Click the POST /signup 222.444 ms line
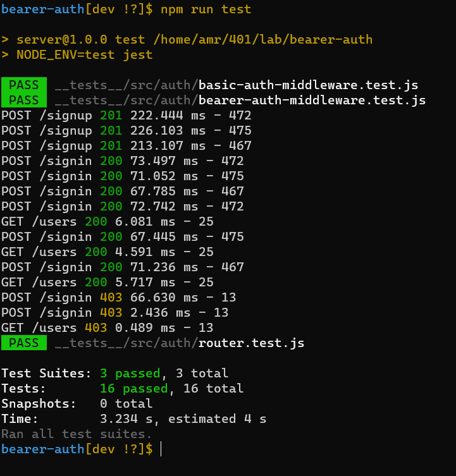This screenshot has width=456, height=476. pos(126,116)
